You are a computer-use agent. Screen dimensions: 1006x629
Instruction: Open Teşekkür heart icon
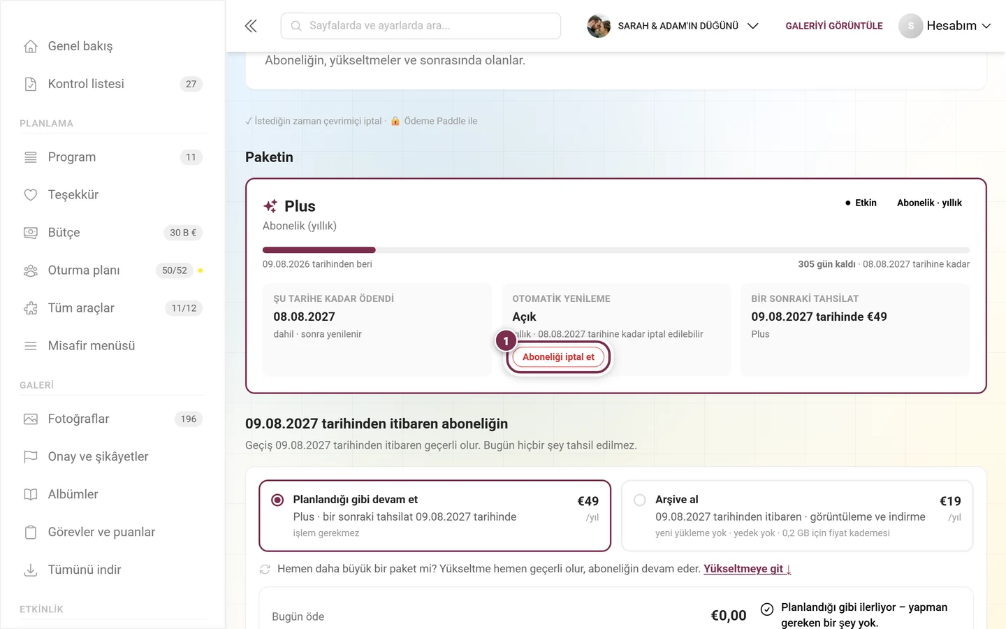tap(31, 195)
